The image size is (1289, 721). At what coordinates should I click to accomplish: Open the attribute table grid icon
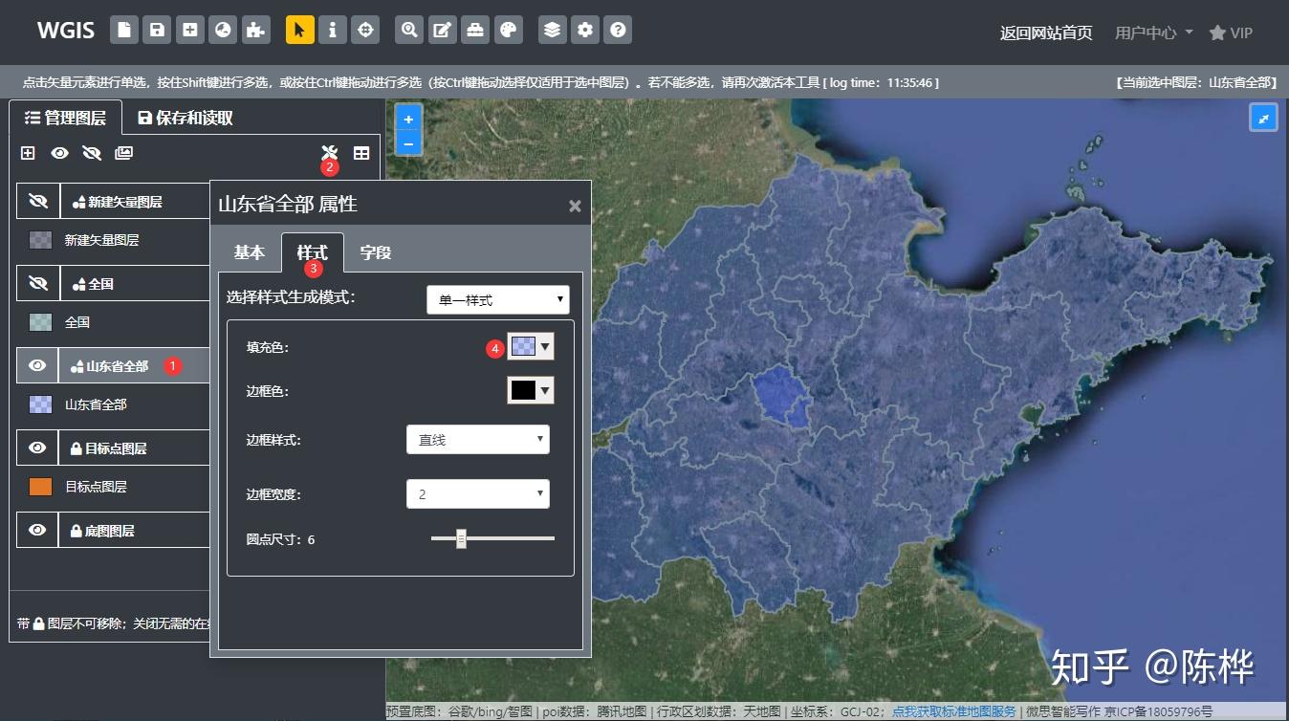(x=361, y=153)
